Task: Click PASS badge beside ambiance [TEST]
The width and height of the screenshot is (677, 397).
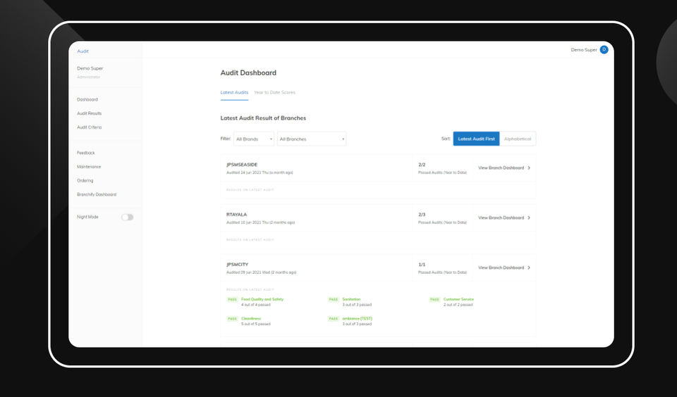Action: click(x=334, y=319)
